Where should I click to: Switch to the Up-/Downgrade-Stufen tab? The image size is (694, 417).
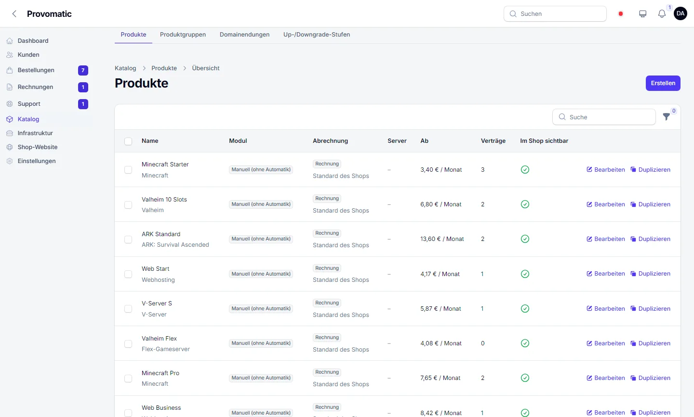[317, 35]
